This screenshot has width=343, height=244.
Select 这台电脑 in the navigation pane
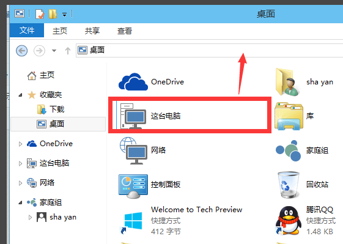click(54, 163)
